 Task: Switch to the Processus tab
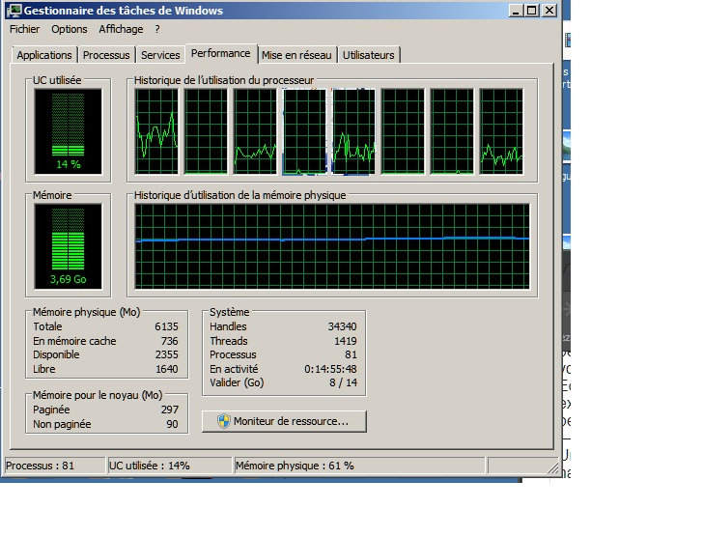pos(106,55)
